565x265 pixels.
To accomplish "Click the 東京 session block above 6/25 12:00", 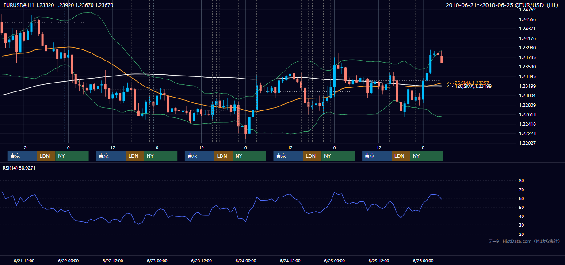I will tap(377, 156).
